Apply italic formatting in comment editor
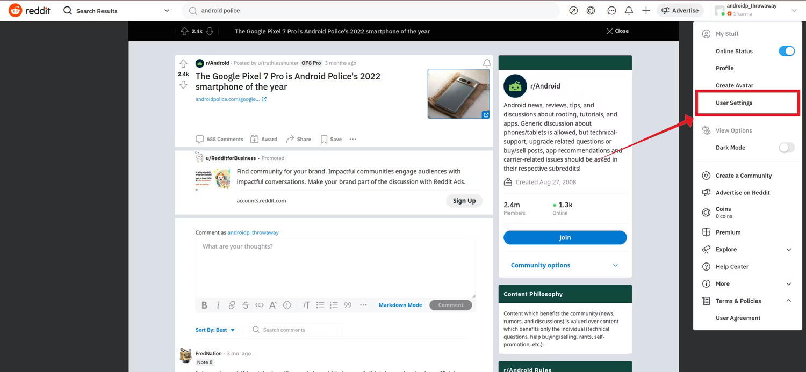The height and width of the screenshot is (372, 806). (x=218, y=305)
